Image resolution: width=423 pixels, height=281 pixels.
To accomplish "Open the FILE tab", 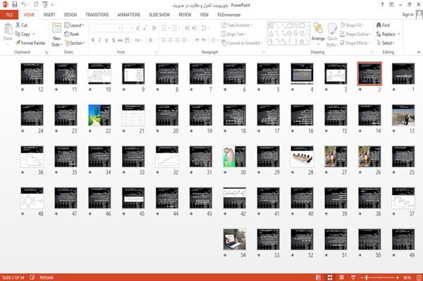I will [x=9, y=15].
